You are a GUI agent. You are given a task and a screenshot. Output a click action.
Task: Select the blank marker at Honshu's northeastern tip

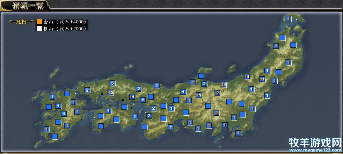[293, 45]
